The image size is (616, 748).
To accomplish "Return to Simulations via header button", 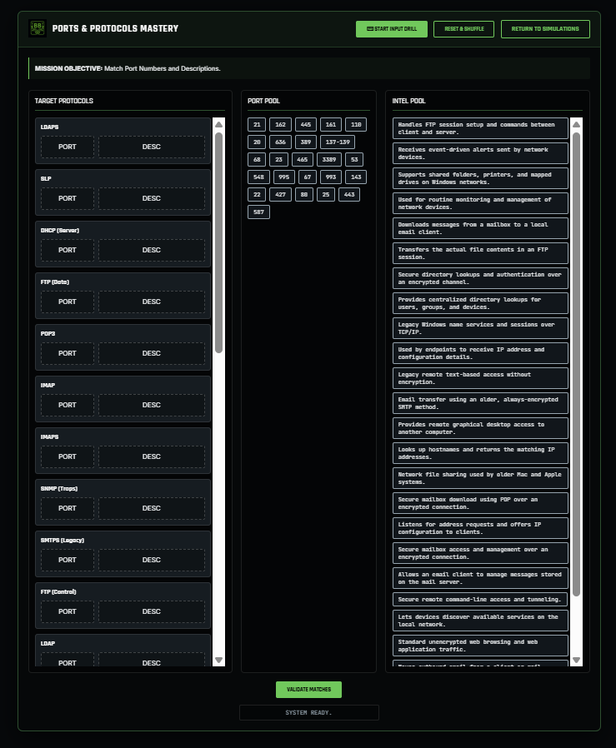I will (x=545, y=29).
